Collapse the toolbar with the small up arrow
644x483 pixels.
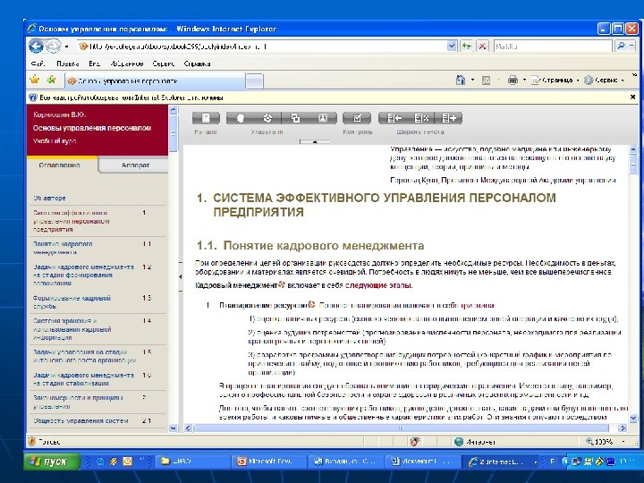click(x=315, y=141)
